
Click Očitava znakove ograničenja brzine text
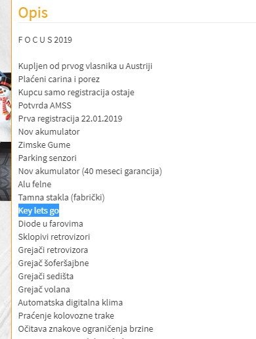click(86, 329)
